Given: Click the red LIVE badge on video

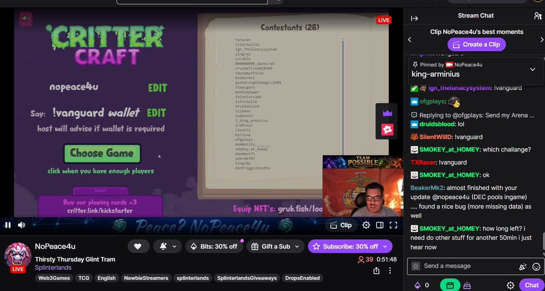Looking at the screenshot, I should [x=384, y=20].
